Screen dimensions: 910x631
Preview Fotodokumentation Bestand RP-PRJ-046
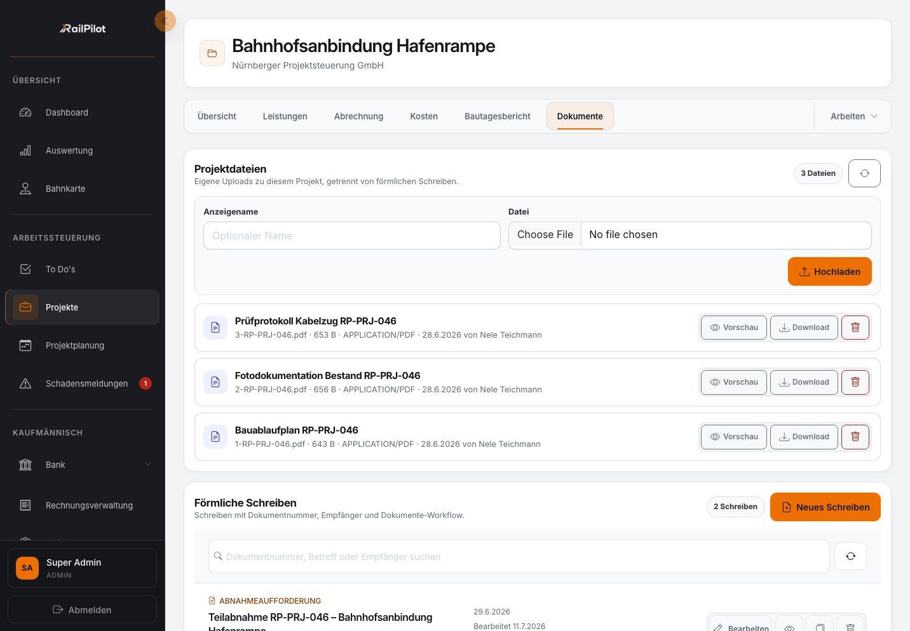coord(734,382)
